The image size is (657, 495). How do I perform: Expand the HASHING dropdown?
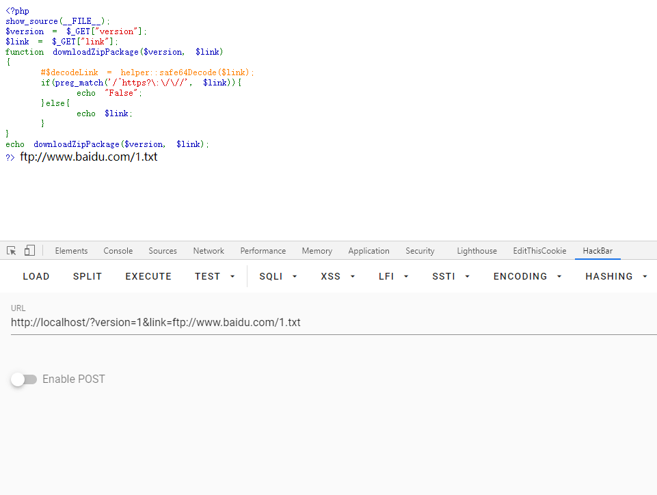615,276
